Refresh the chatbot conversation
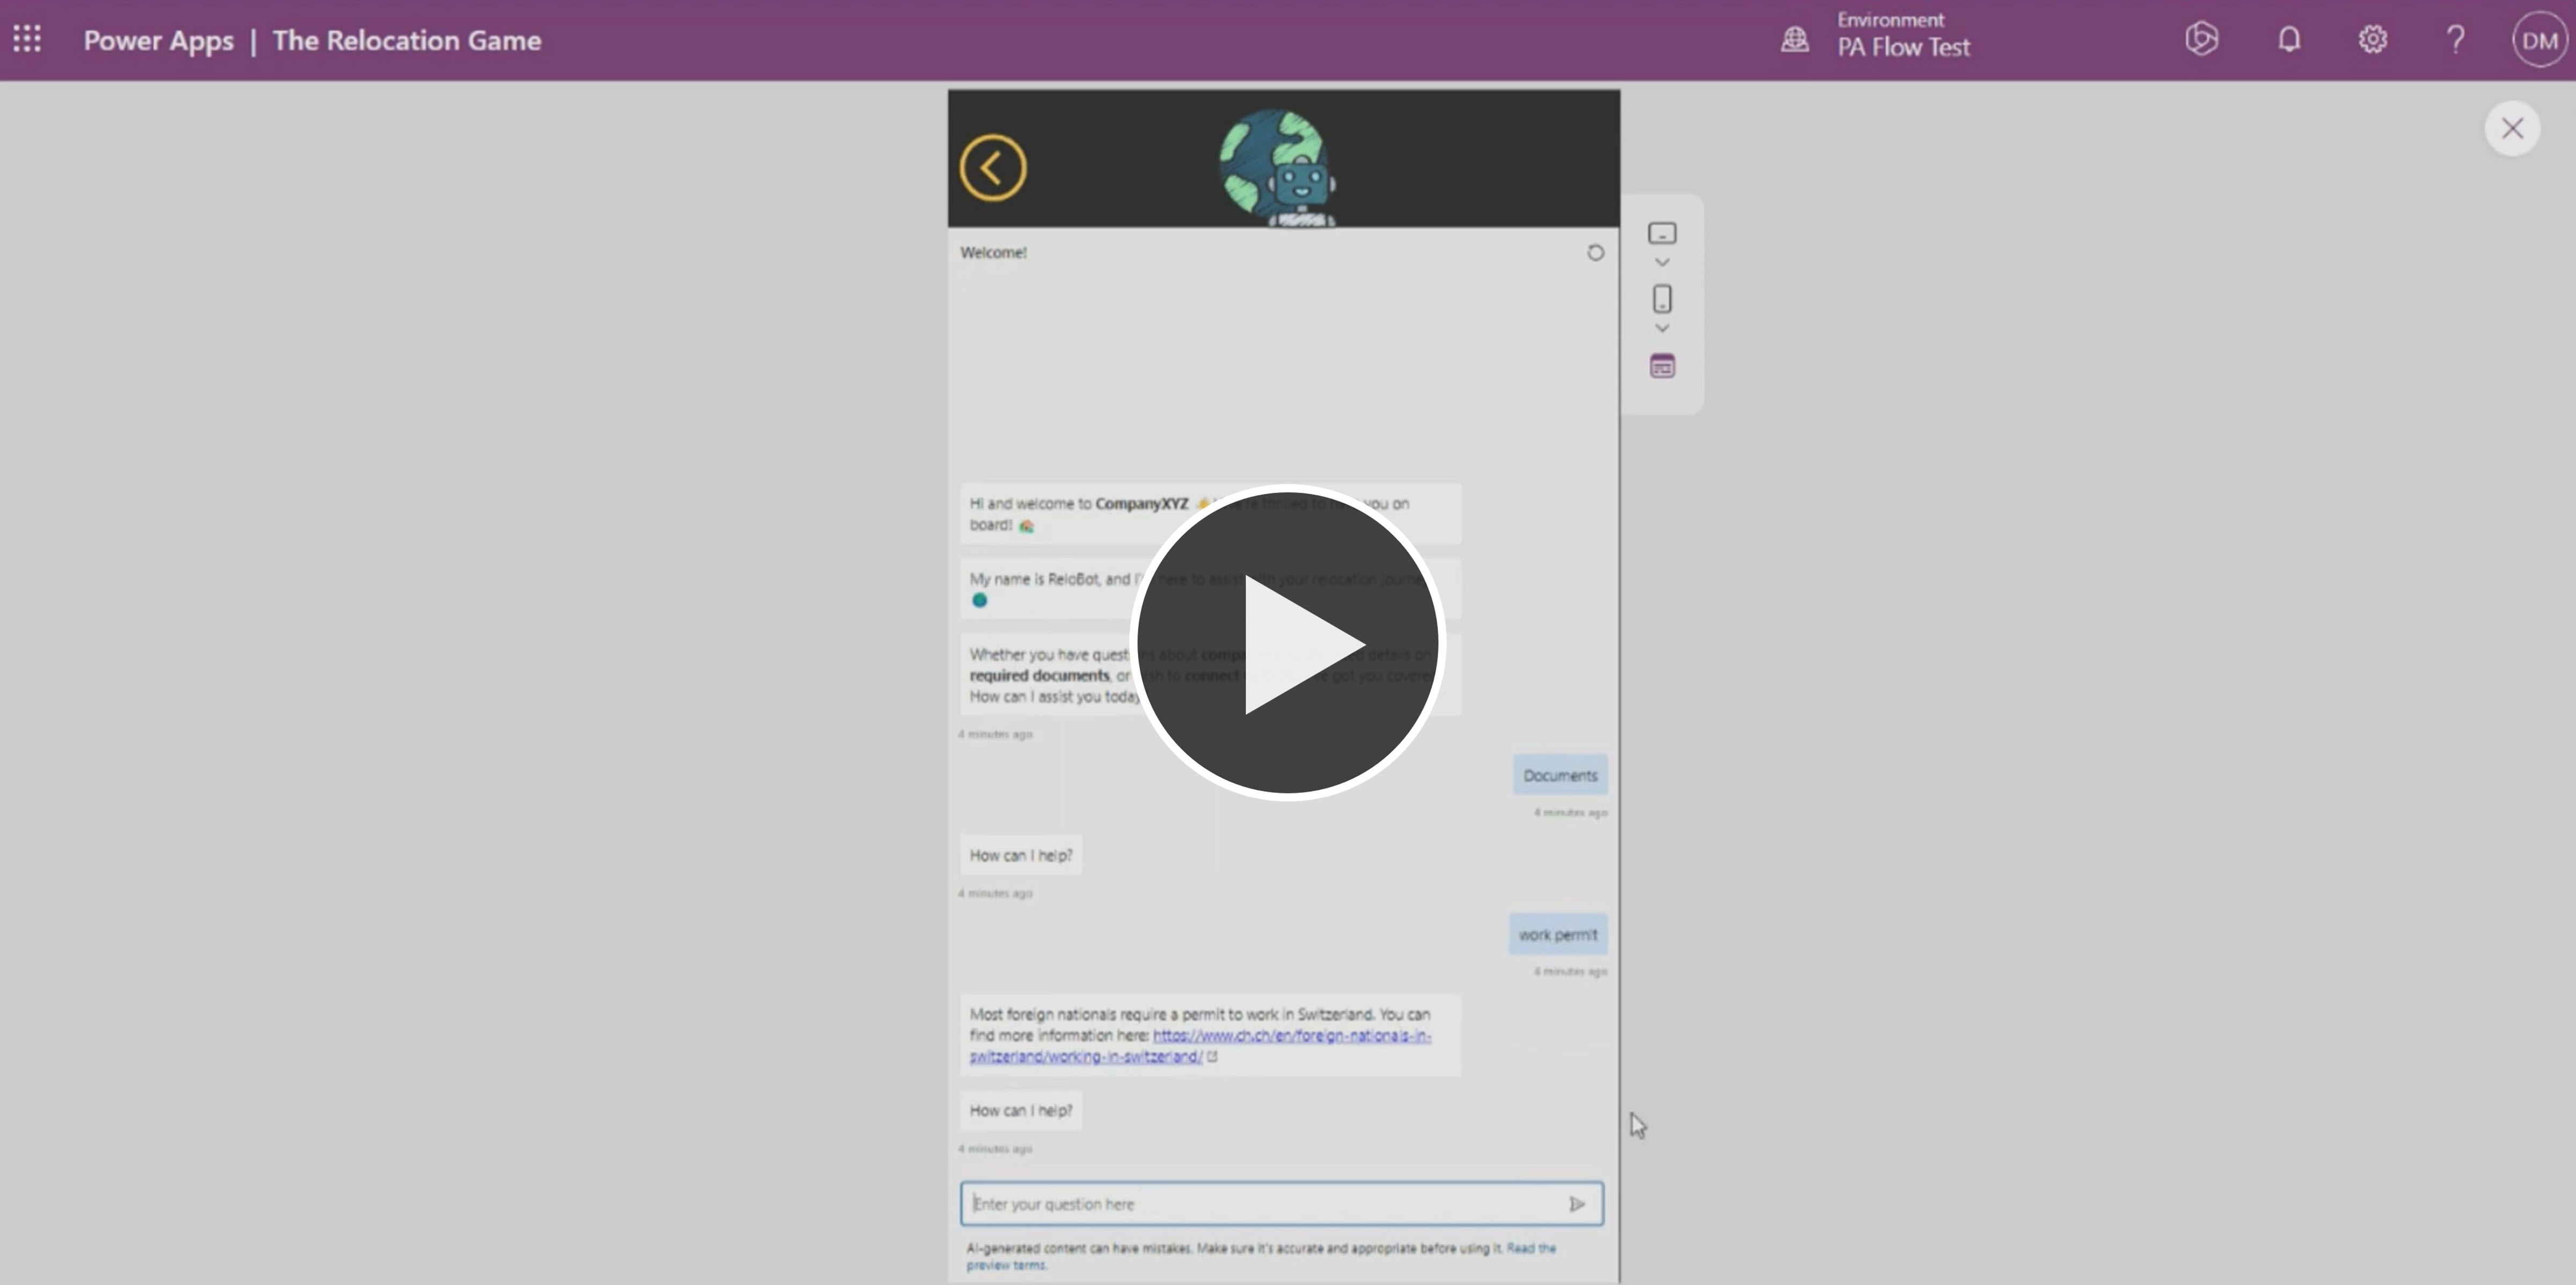The height and width of the screenshot is (1285, 2576). pyautogui.click(x=1595, y=252)
